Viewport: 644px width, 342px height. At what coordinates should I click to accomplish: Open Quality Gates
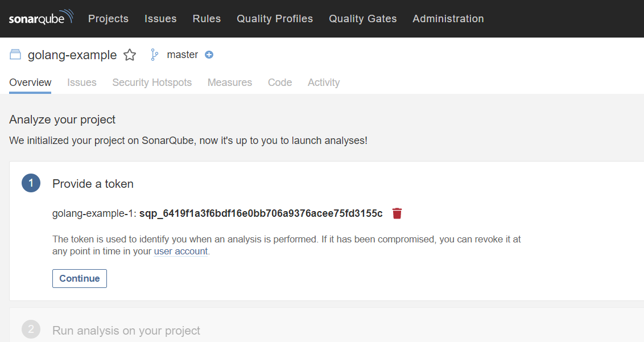[x=362, y=19]
